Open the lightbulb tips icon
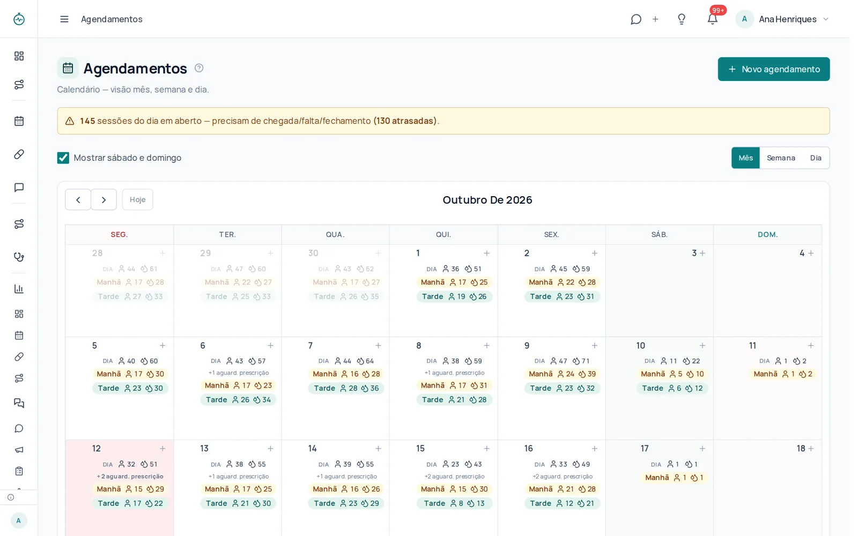The width and height of the screenshot is (858, 536). (682, 19)
